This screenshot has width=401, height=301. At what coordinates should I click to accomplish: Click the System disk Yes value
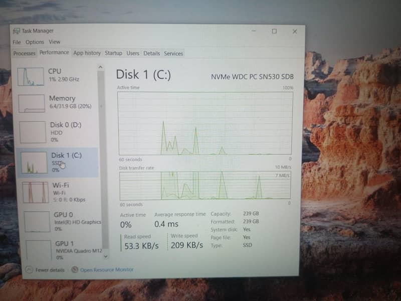point(247,229)
